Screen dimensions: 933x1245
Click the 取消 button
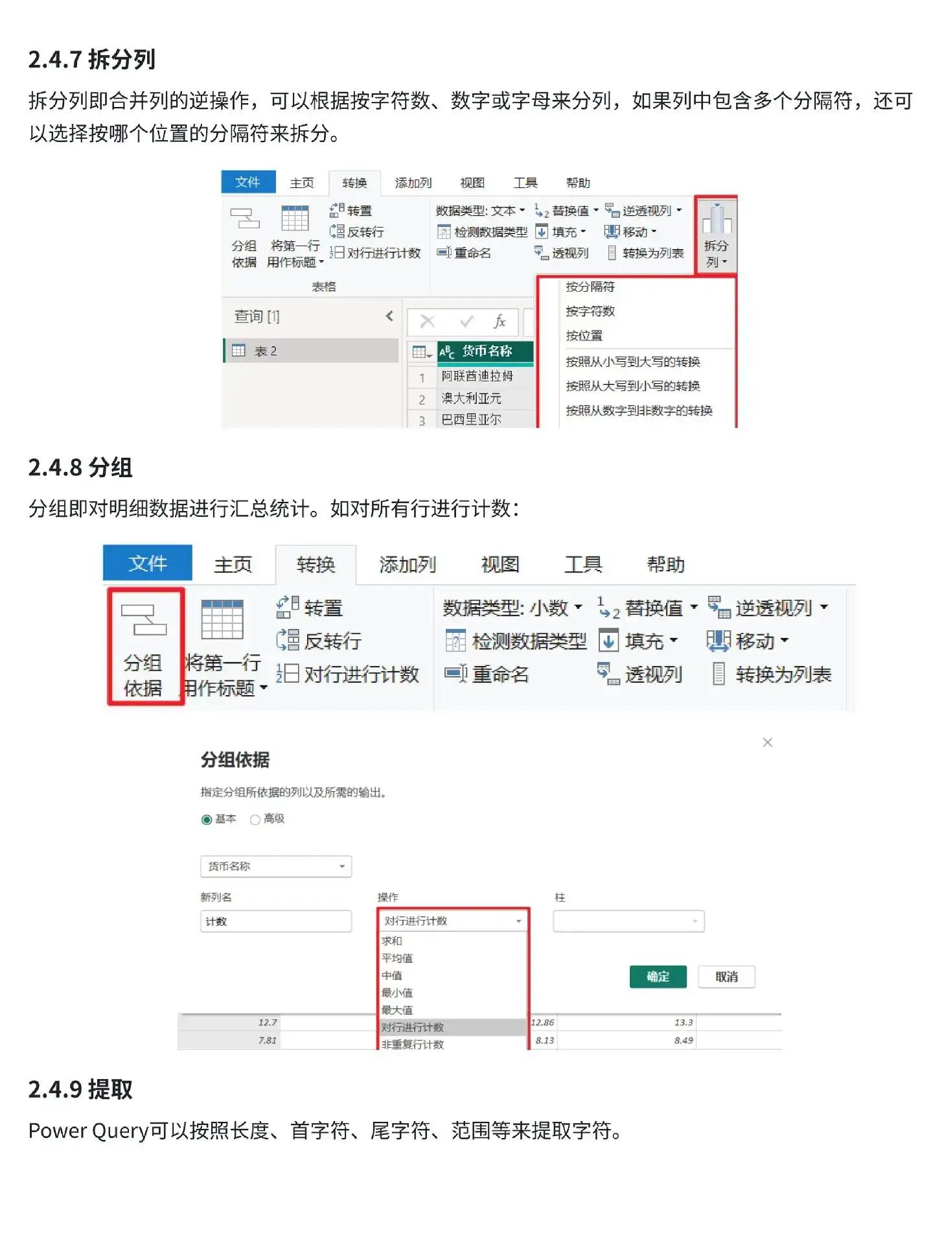pos(726,977)
